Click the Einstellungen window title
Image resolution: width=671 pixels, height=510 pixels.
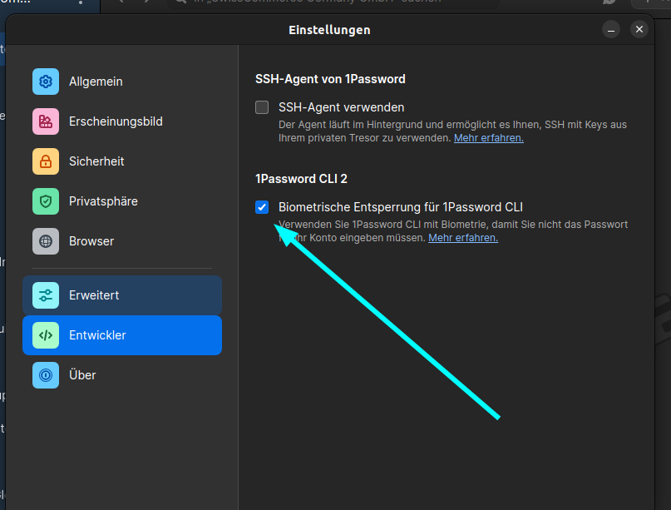tap(329, 30)
